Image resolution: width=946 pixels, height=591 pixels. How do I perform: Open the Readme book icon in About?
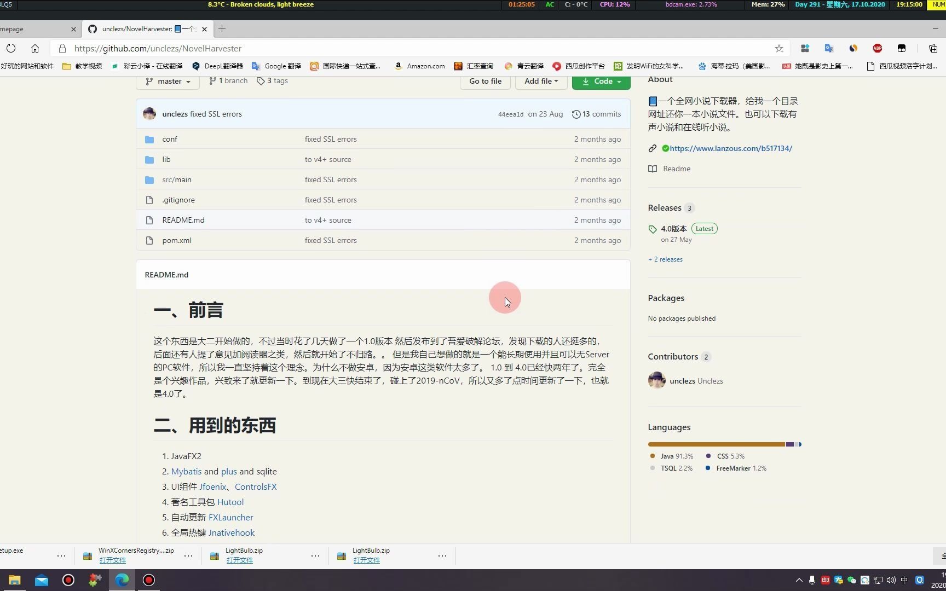tap(653, 169)
